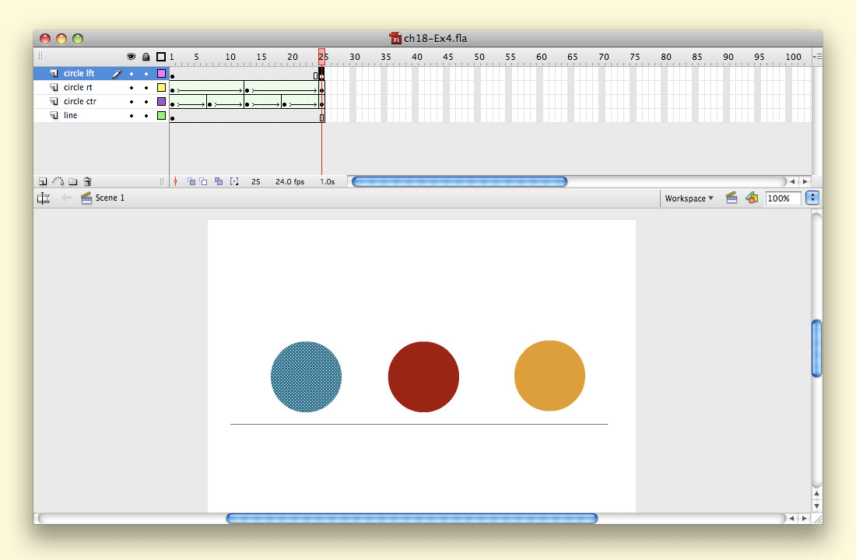Screen dimensions: 856x560
Task: Click the Insert Layer Folder icon
Action: 72,181
